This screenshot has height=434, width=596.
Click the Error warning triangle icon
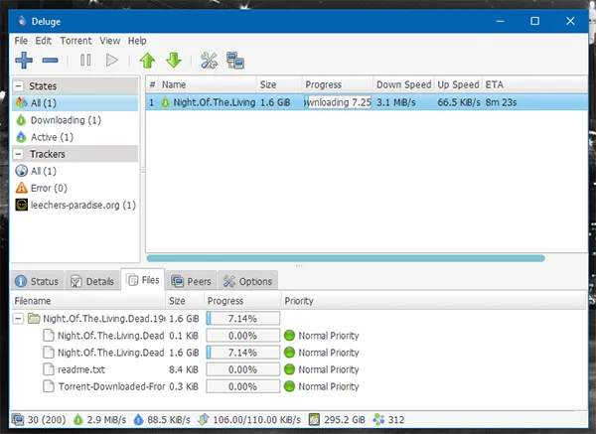(x=21, y=188)
